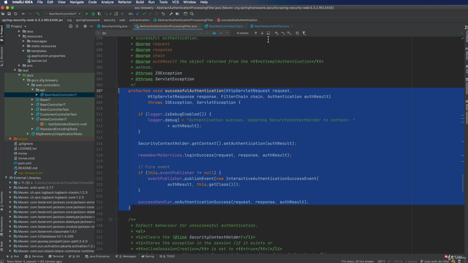Image resolution: width=468 pixels, height=263 pixels.
Task: Open Search Everywhere magnifier in toolbar
Action: (x=192, y=14)
